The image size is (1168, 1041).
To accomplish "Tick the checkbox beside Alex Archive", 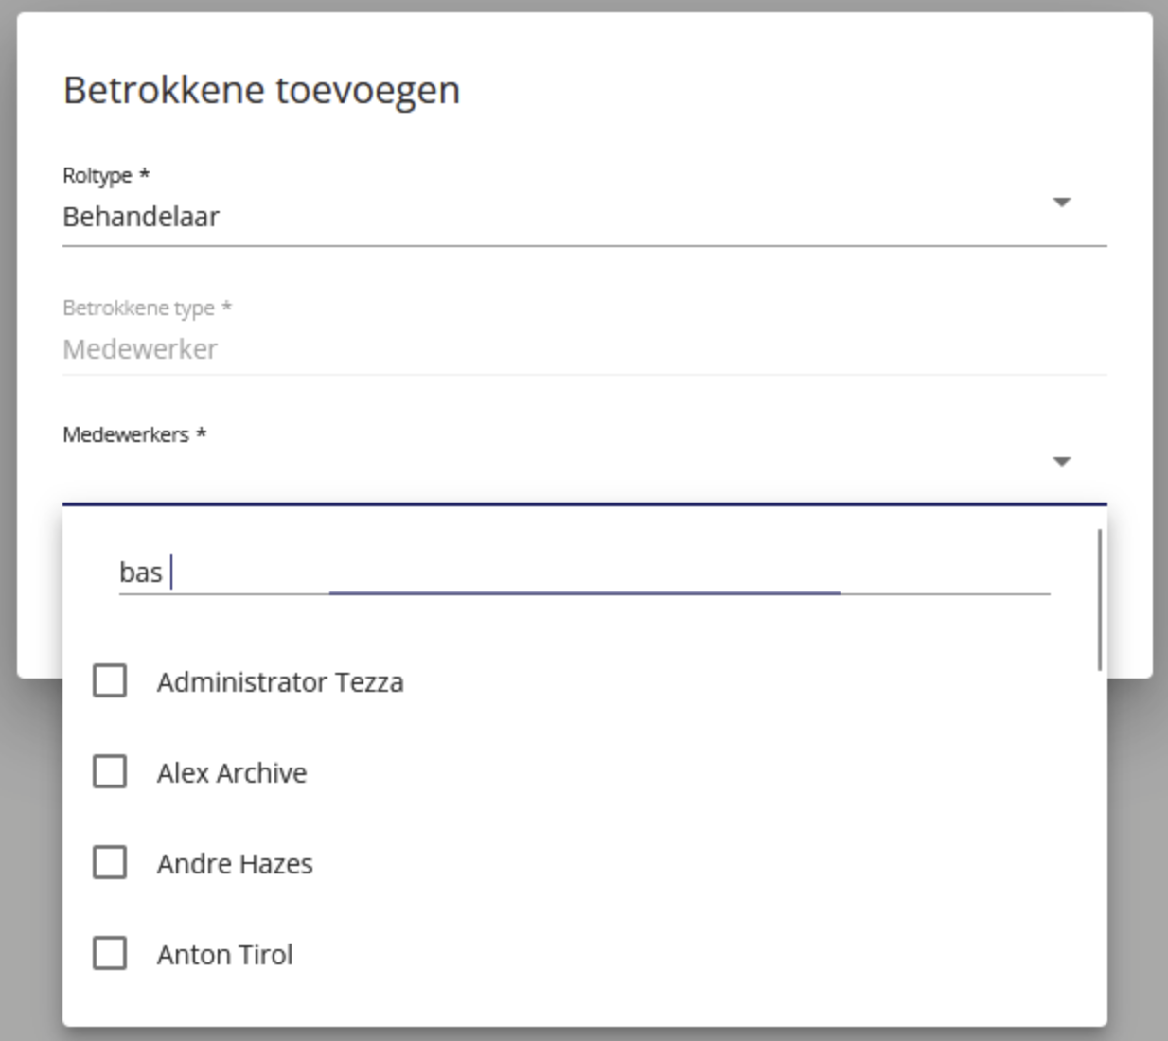I will click(110, 771).
